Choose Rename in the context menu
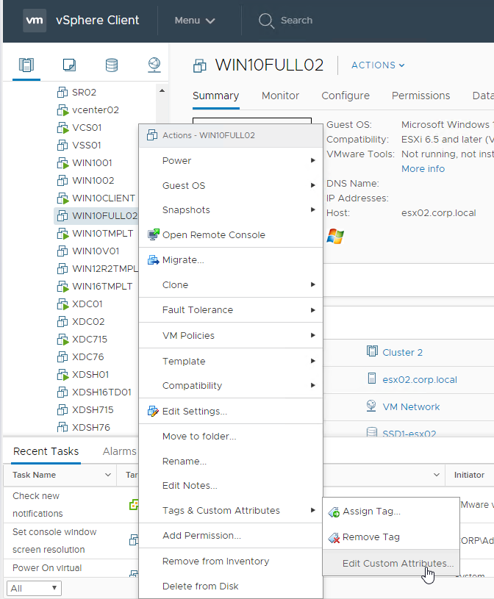This screenshot has height=599, width=494. (231, 461)
